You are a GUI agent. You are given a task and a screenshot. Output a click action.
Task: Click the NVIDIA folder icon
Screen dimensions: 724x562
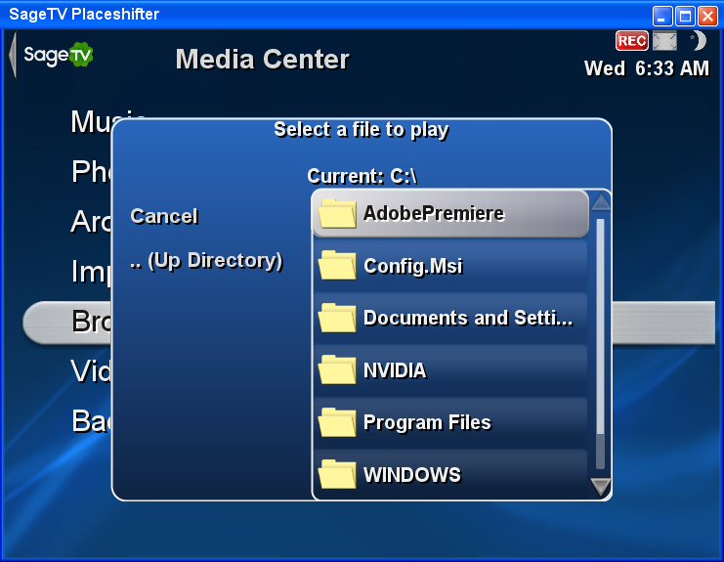(337, 369)
